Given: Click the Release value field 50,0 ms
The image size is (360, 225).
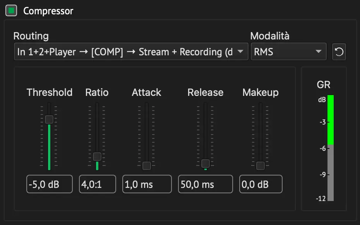Looking at the screenshot, I should [206, 184].
